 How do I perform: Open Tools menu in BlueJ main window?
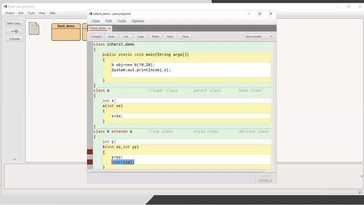click(x=31, y=13)
